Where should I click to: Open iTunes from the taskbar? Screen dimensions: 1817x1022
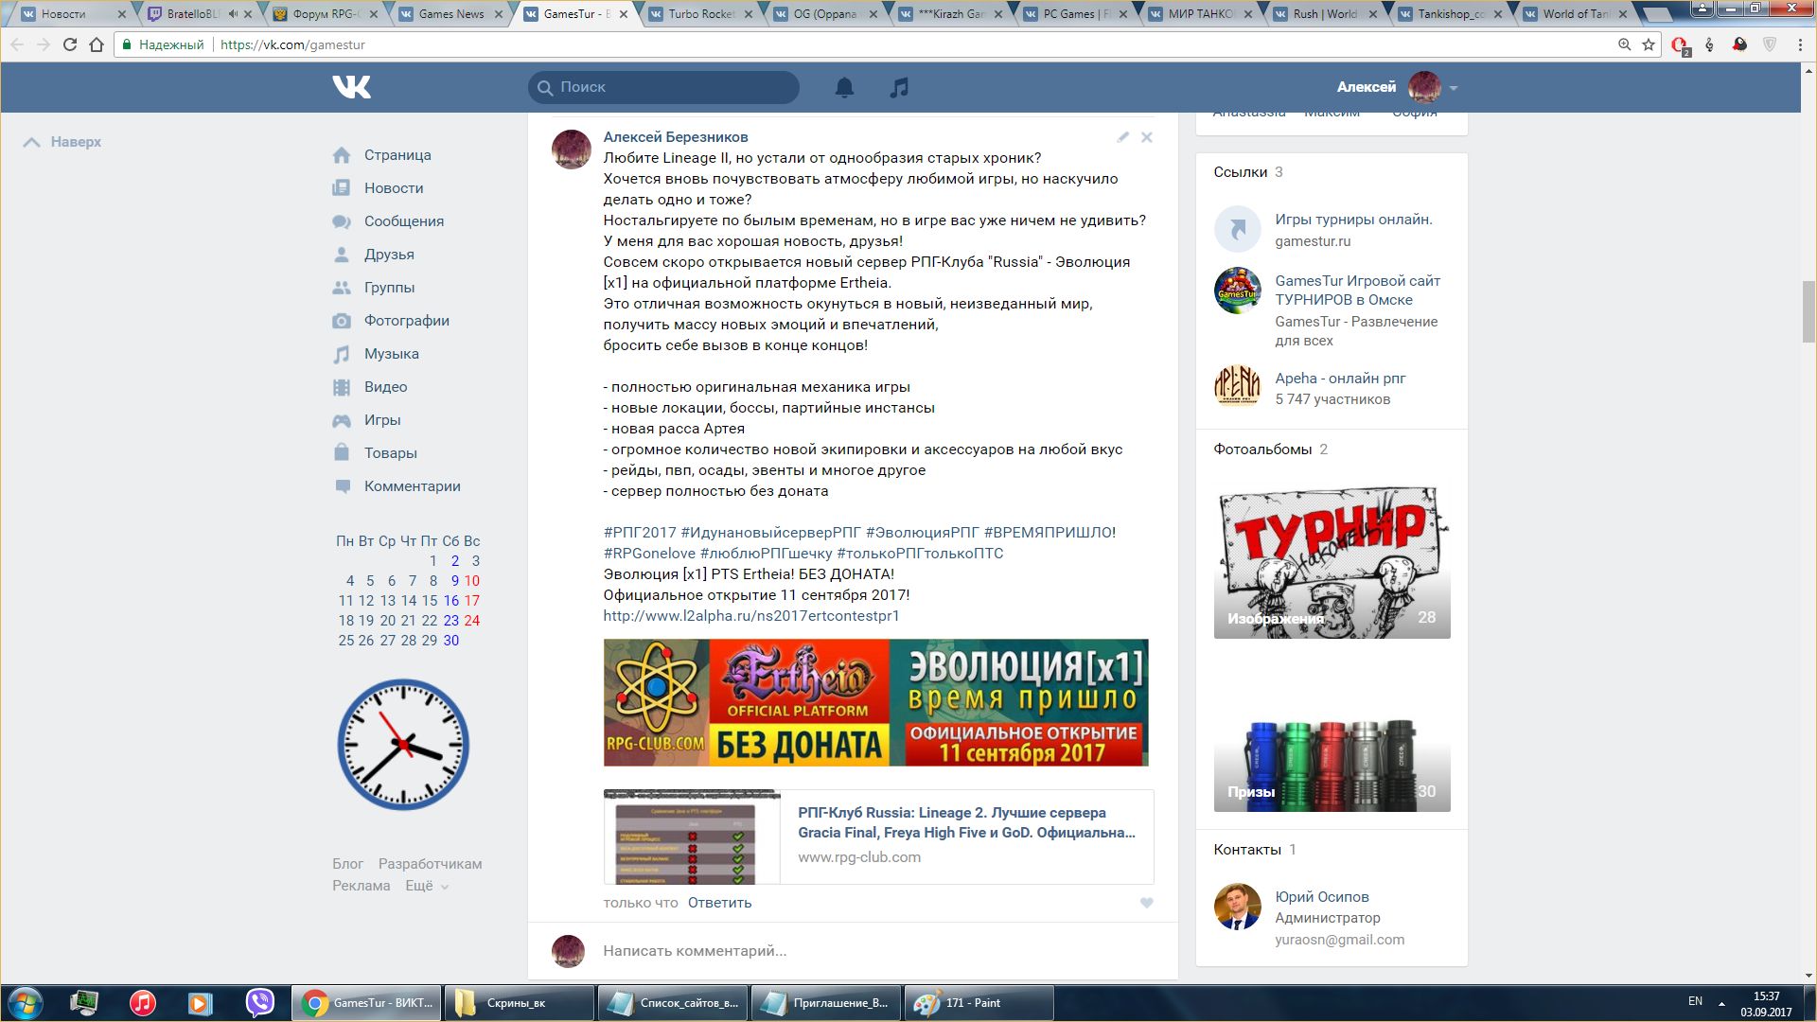pos(142,1003)
